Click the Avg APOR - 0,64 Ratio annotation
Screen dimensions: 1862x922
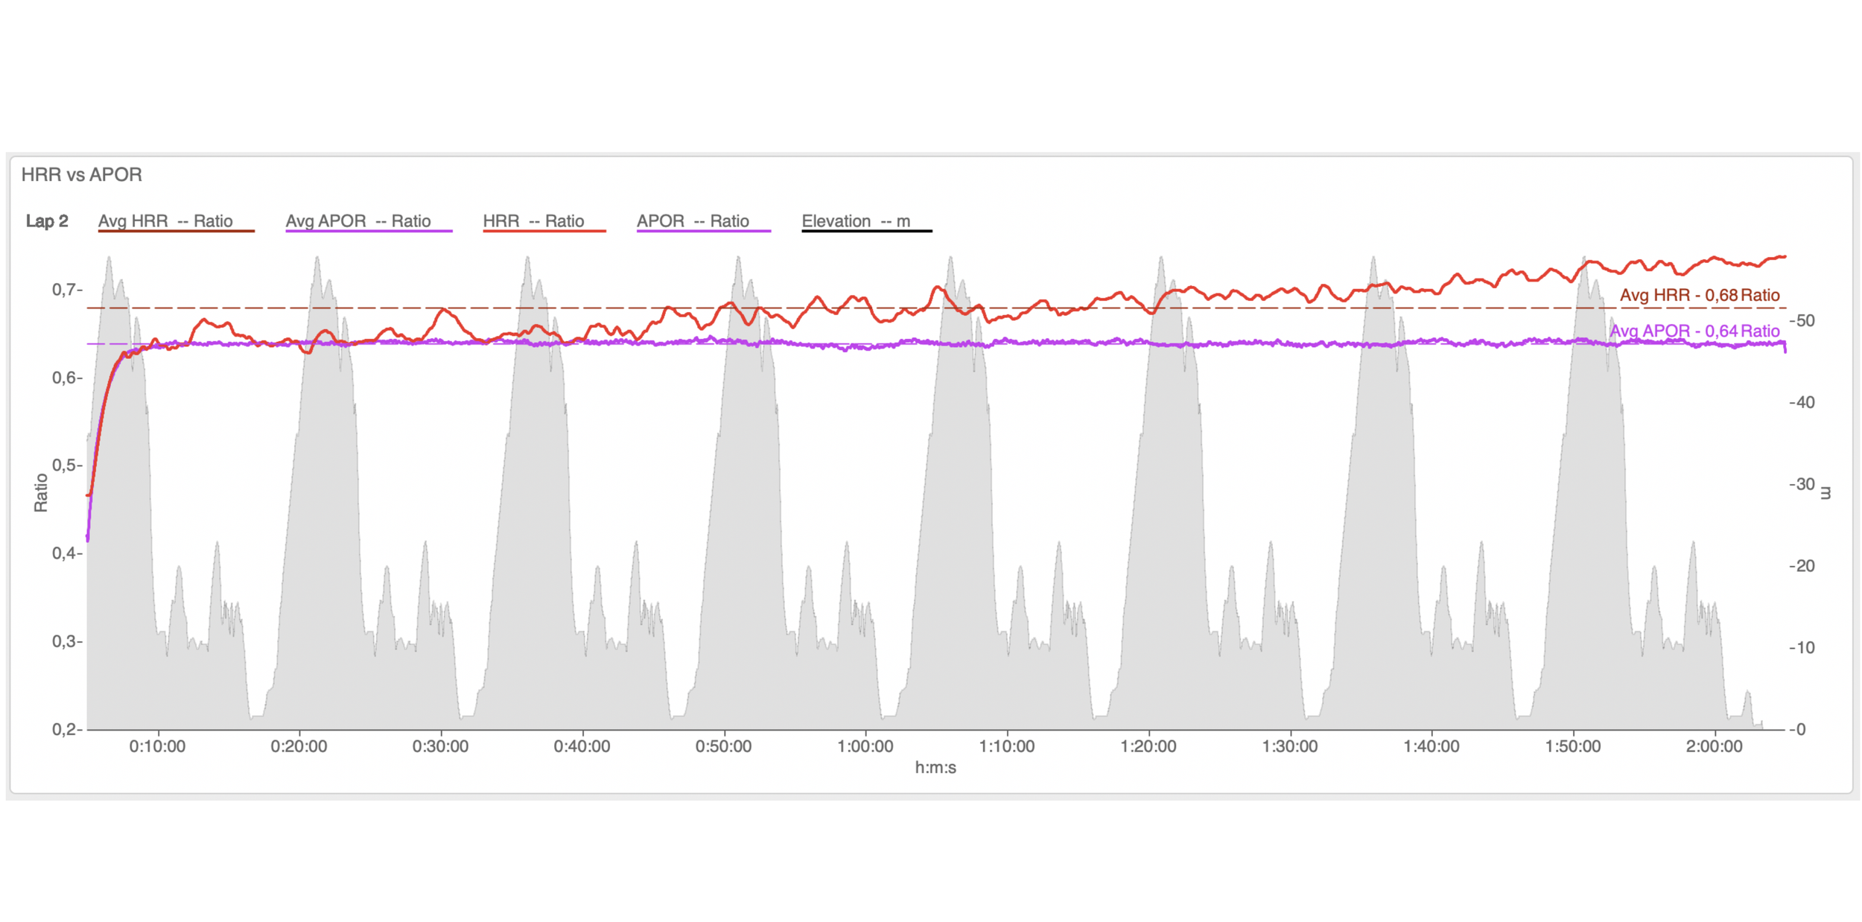[x=1694, y=331]
